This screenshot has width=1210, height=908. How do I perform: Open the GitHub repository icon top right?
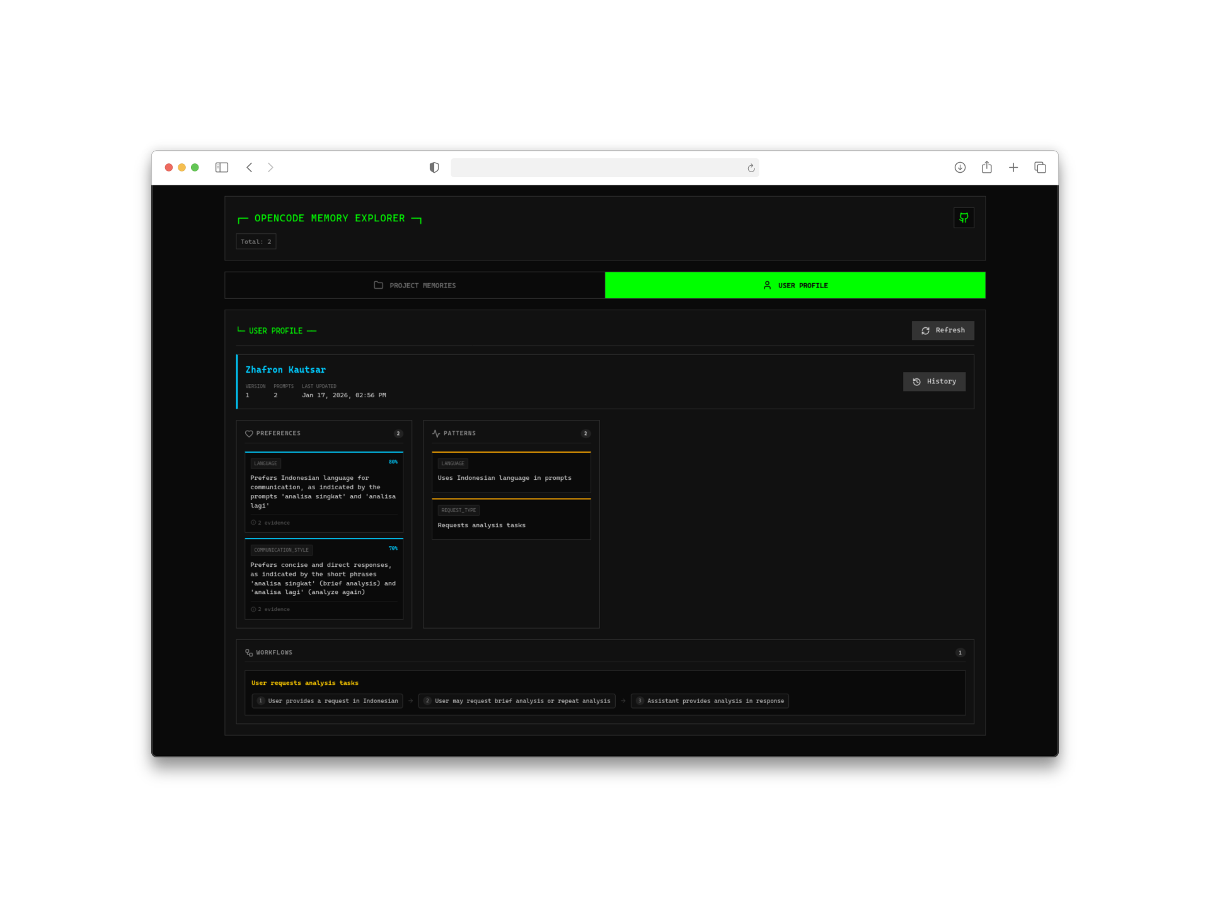click(x=963, y=218)
